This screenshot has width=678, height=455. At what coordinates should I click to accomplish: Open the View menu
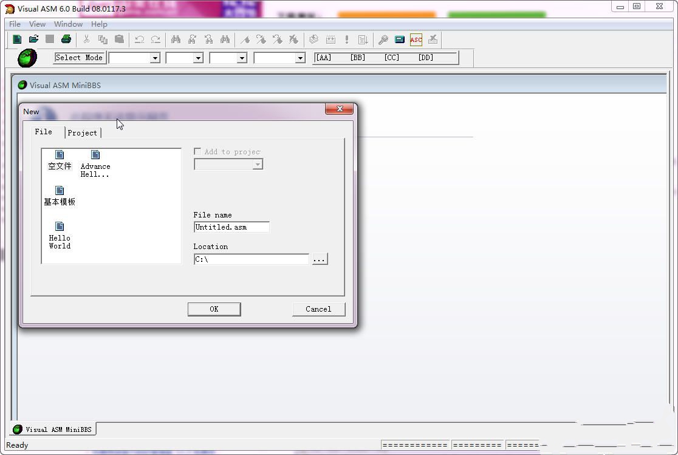click(37, 24)
